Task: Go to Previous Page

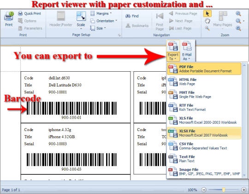Action: tap(183, 13)
